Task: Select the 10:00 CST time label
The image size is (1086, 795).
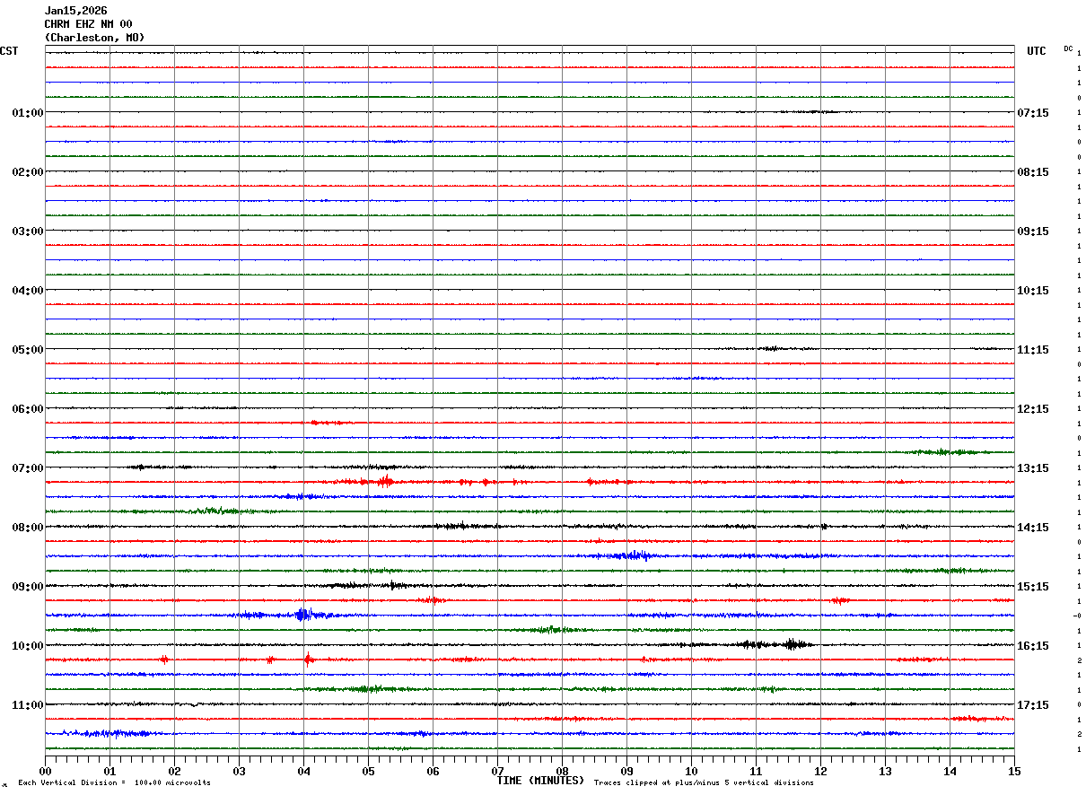Action: tap(28, 646)
